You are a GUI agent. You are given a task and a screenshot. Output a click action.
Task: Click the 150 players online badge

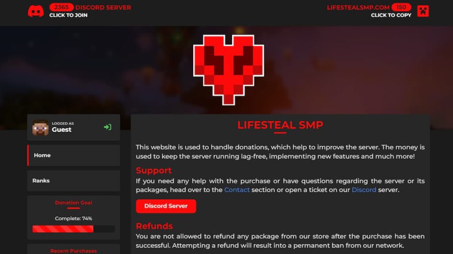tap(401, 7)
